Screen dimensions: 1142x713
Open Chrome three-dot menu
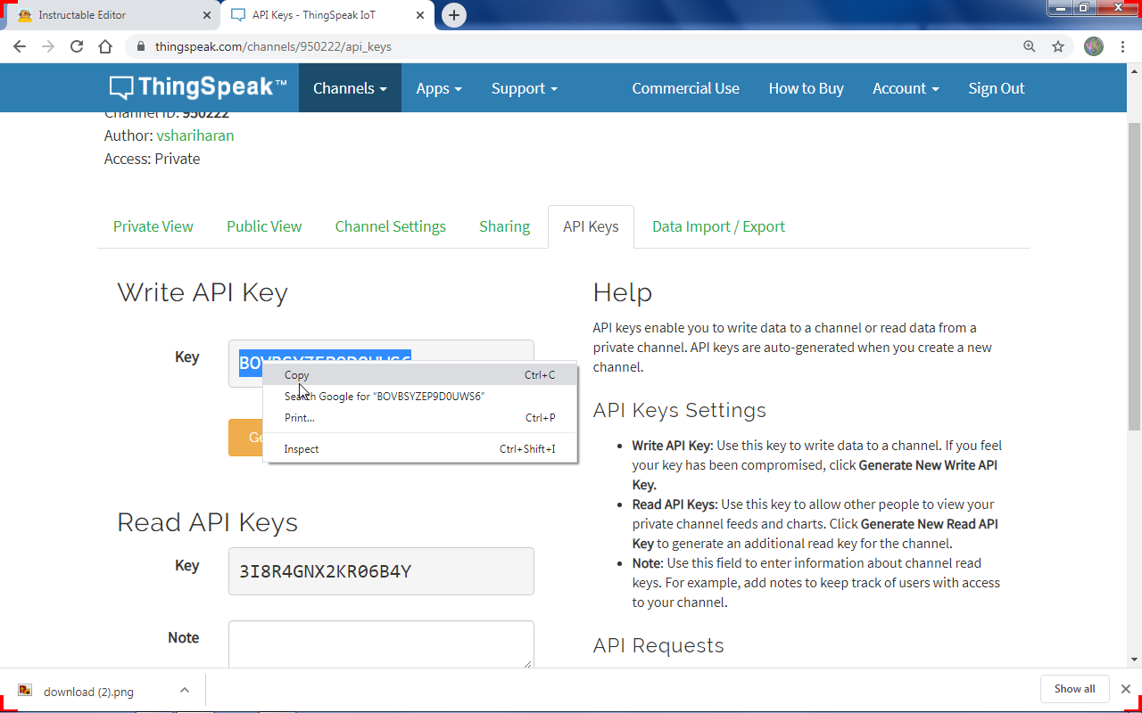(x=1122, y=46)
